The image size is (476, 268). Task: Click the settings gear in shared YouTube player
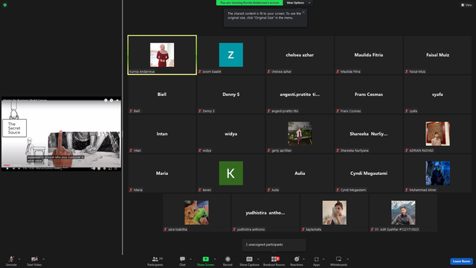(104, 168)
